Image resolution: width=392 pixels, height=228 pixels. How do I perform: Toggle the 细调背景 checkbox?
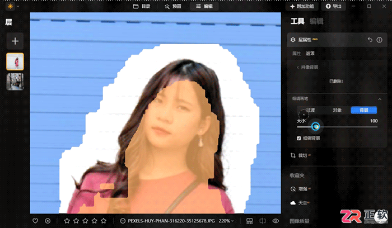coord(298,138)
